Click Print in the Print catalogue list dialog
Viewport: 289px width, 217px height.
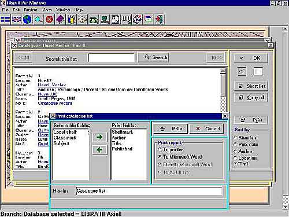171,128
